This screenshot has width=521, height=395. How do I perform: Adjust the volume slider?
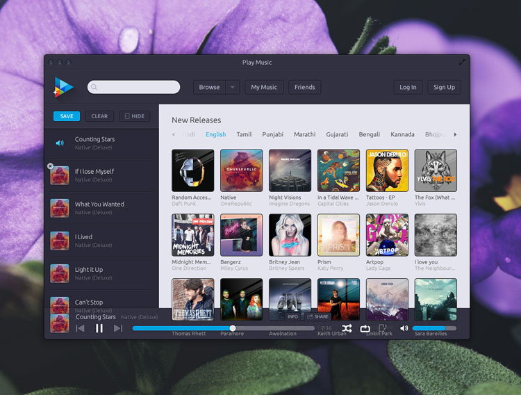coord(434,328)
